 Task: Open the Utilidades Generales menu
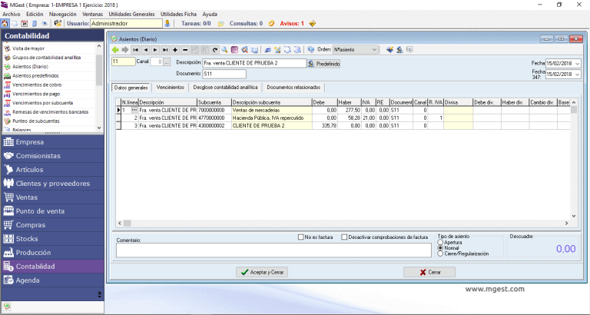point(131,15)
